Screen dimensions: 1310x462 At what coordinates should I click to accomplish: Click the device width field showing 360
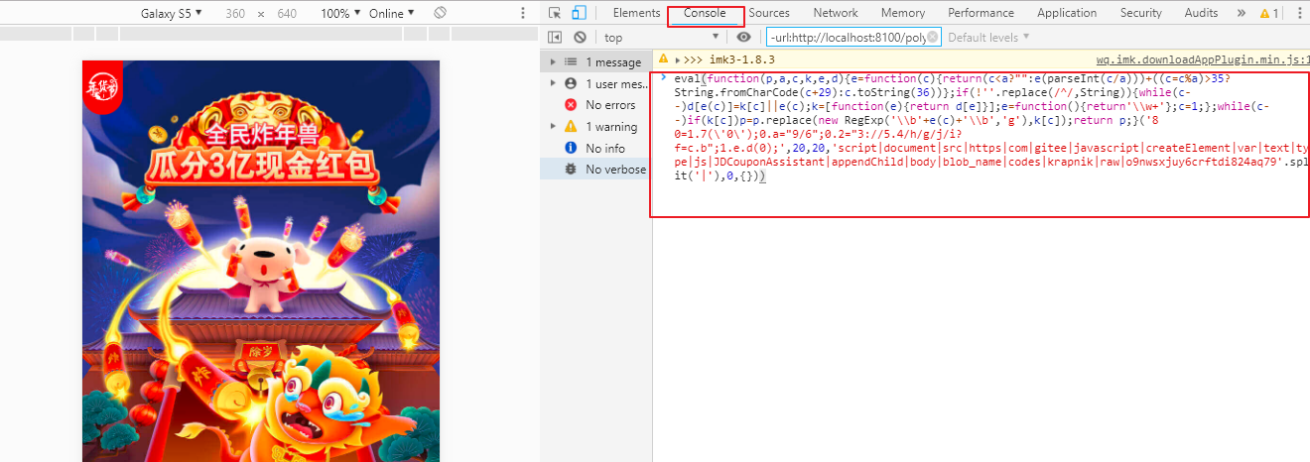[x=235, y=13]
